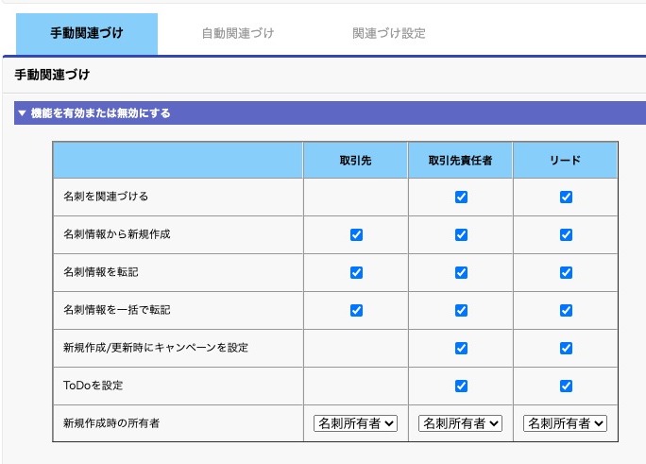Disable 名刺情報を一括で転記 for 取引先責任者
The width and height of the screenshot is (646, 464).
tap(461, 310)
